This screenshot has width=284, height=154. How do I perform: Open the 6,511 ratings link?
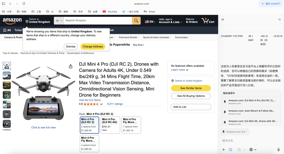pyautogui.click(x=115, y=104)
